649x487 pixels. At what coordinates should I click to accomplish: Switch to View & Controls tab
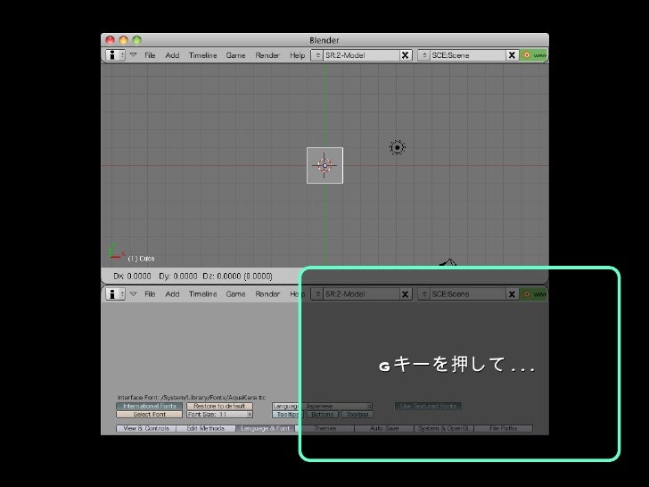146,429
